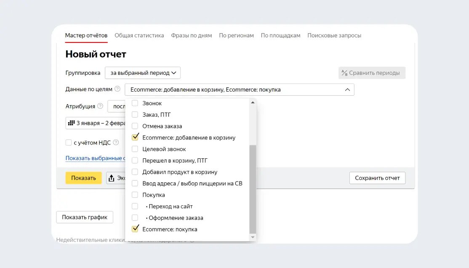Image resolution: width=469 pixels, height=268 pixels.
Task: Open date range 3 января – 2 февраля
Action: (96, 123)
